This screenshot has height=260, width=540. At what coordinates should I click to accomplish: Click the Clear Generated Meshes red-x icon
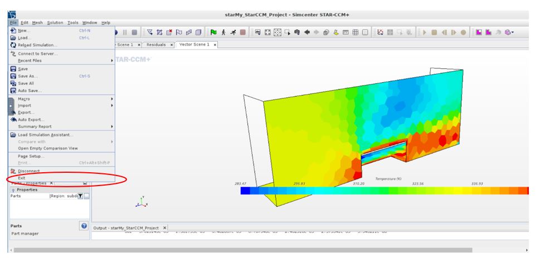tap(169, 32)
